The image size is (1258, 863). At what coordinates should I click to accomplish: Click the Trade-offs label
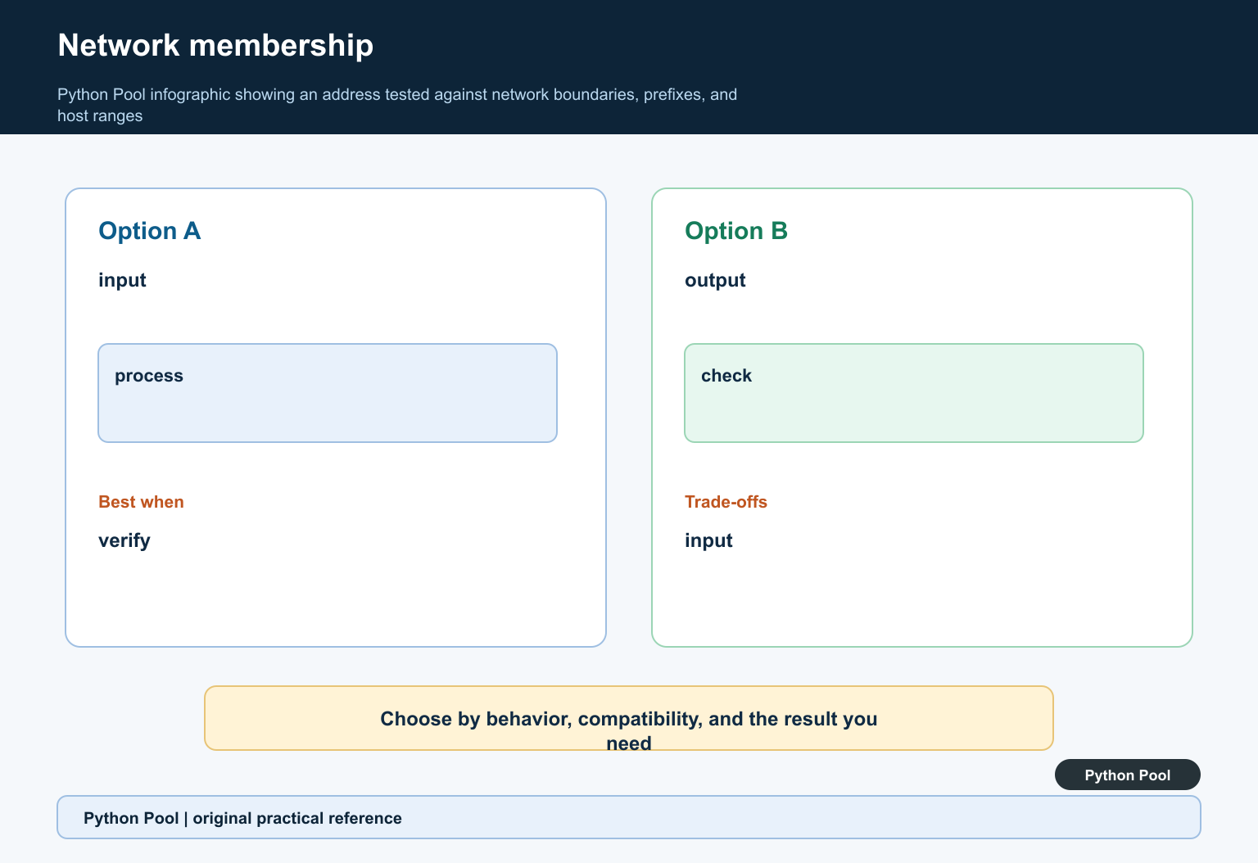click(726, 502)
